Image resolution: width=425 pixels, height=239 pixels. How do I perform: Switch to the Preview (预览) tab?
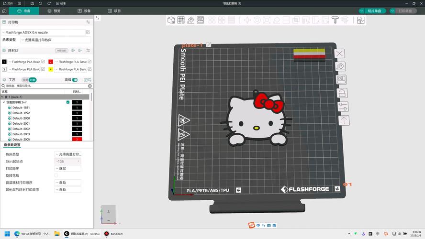coord(54,11)
